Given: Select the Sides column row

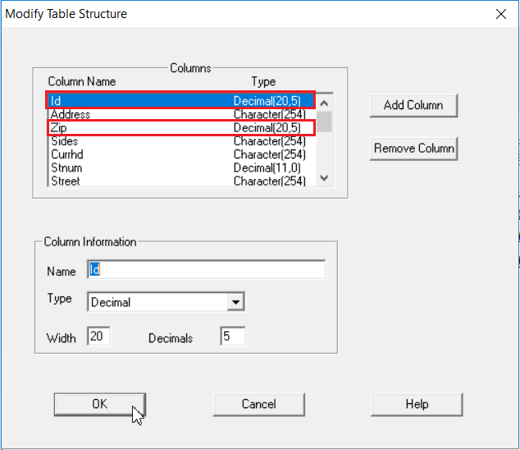Looking at the screenshot, I should [182, 141].
